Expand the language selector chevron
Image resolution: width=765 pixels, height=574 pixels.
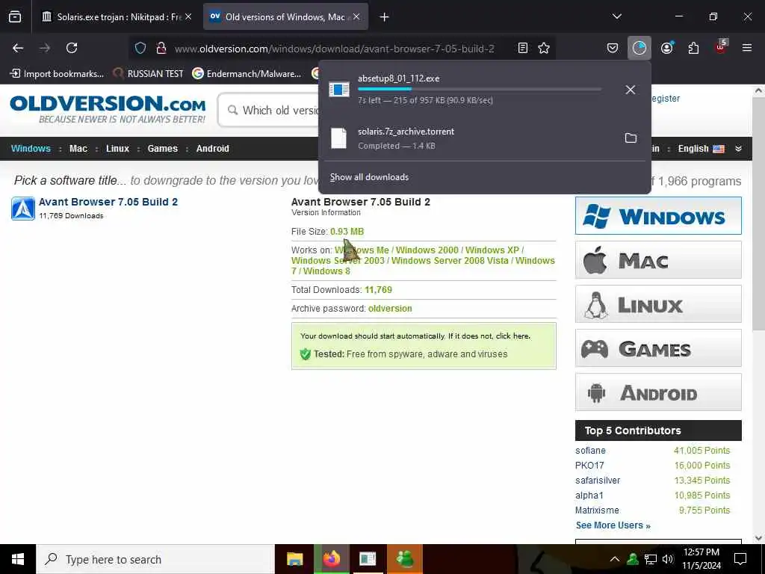pyautogui.click(x=738, y=149)
